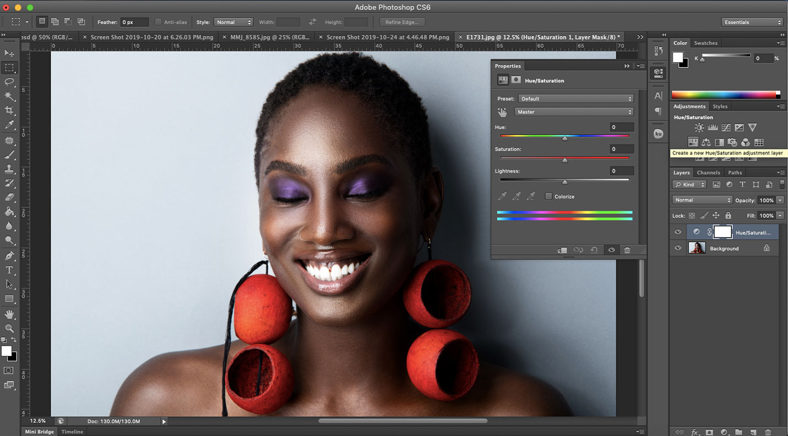Open the Essentials workspace dropdown
Screen dimensions: 788x436
coord(752,22)
